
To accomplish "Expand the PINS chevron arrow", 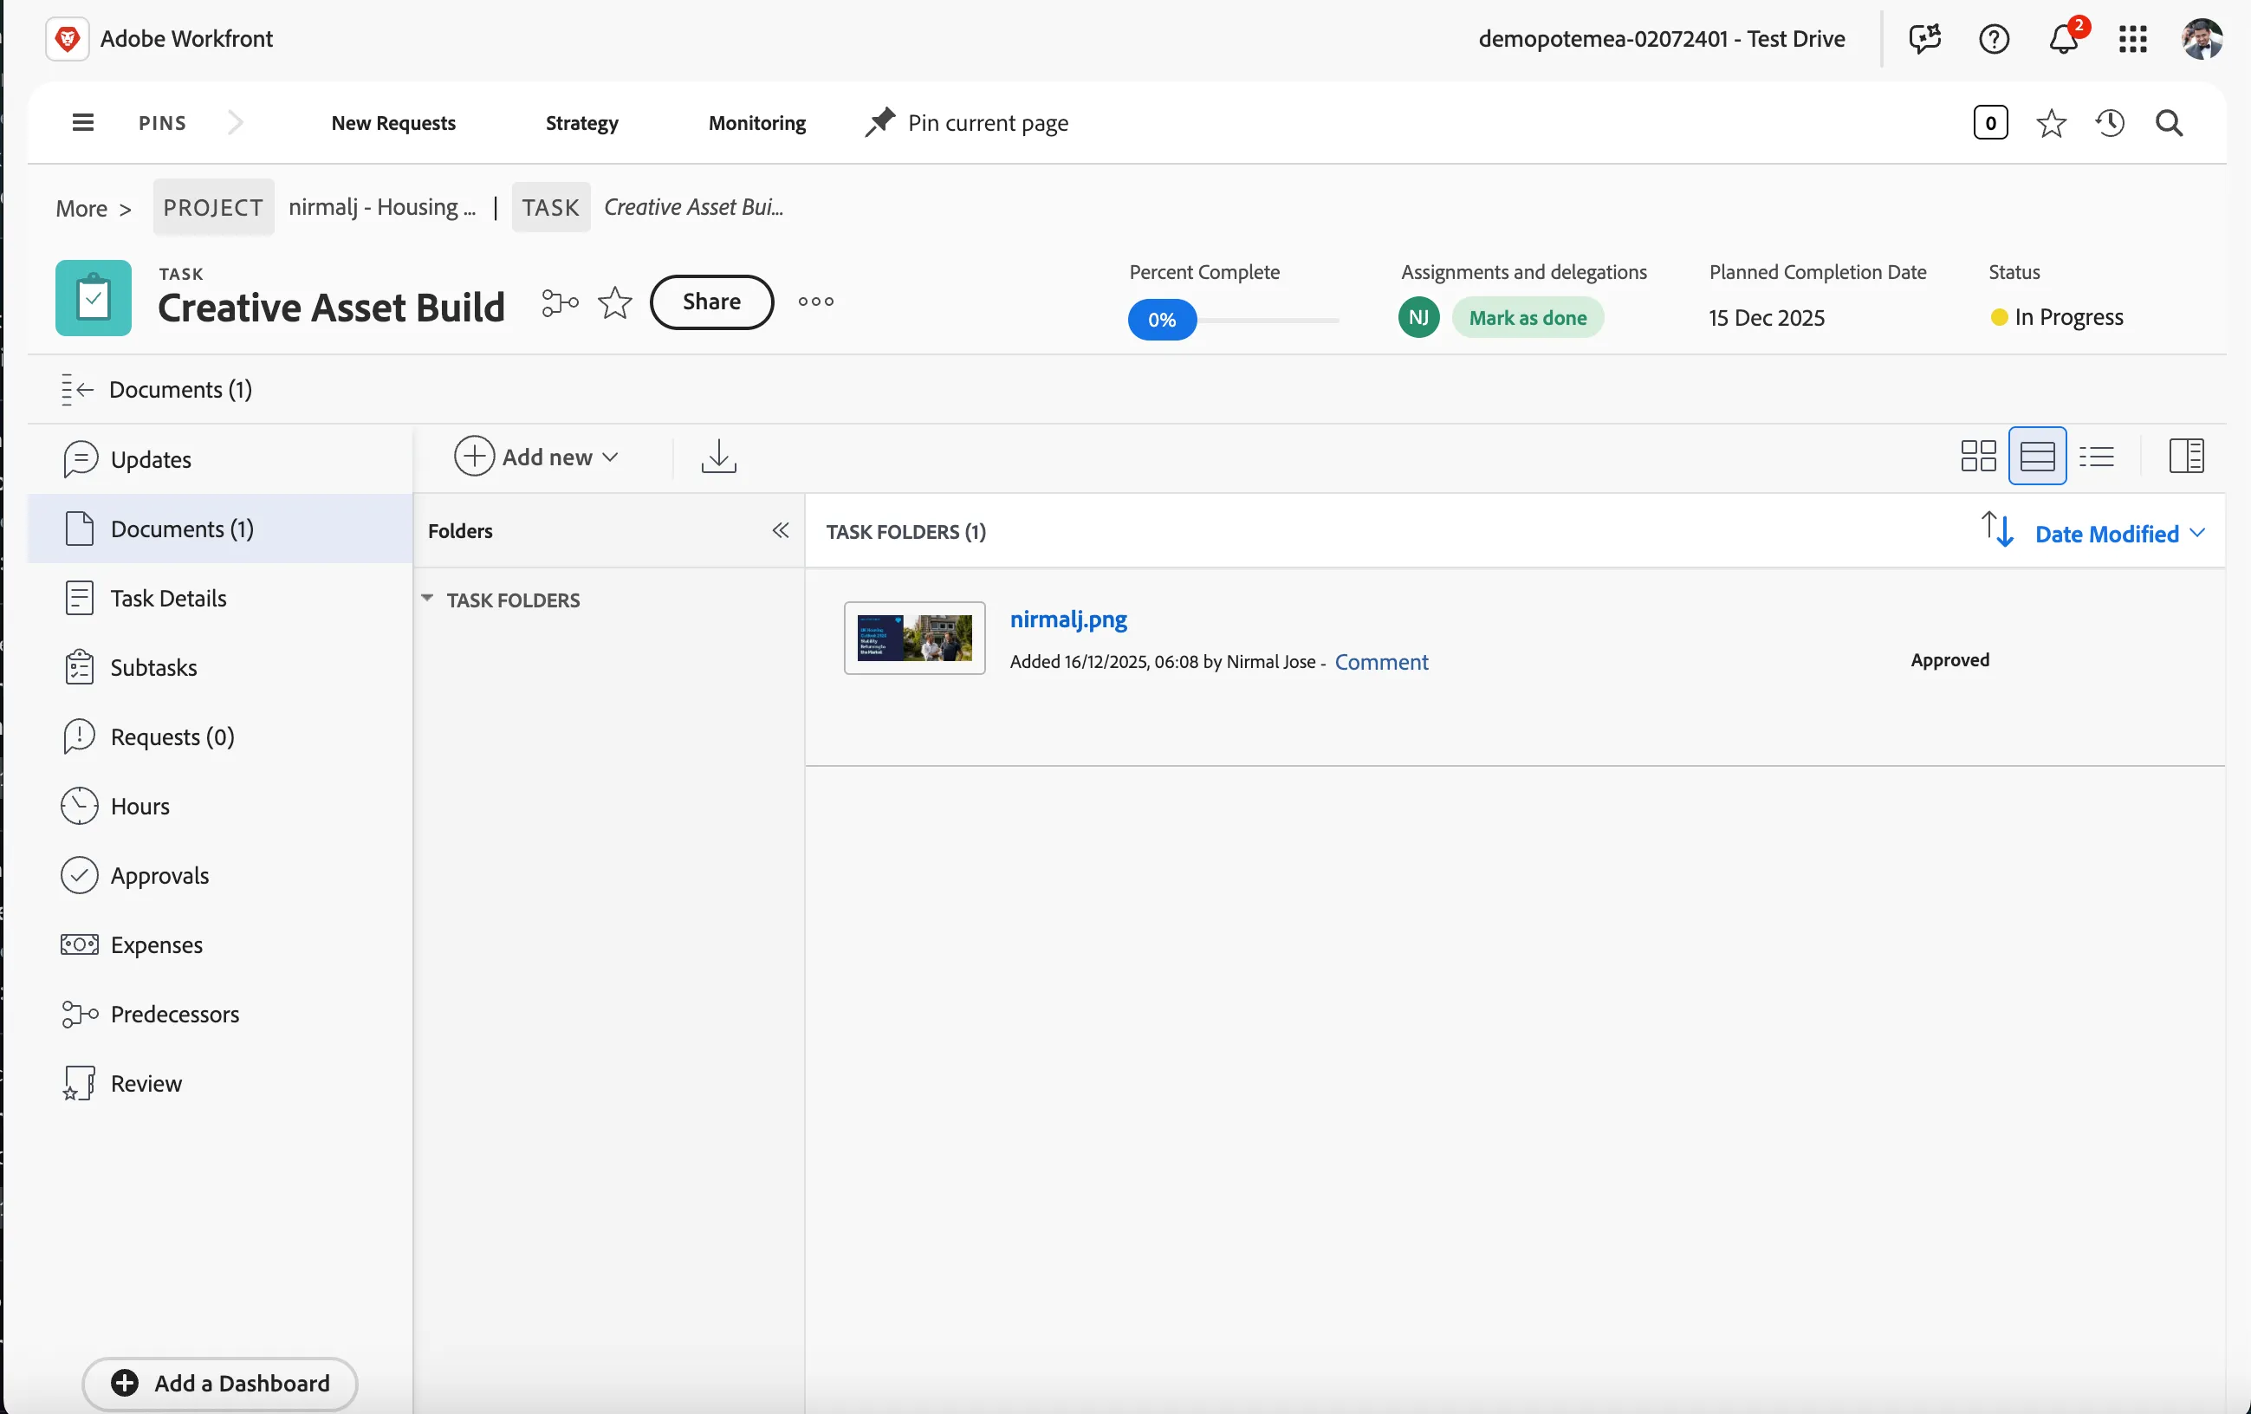I will (236, 122).
